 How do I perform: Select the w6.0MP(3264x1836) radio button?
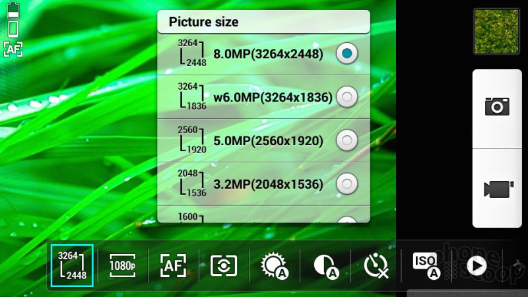[x=347, y=97]
